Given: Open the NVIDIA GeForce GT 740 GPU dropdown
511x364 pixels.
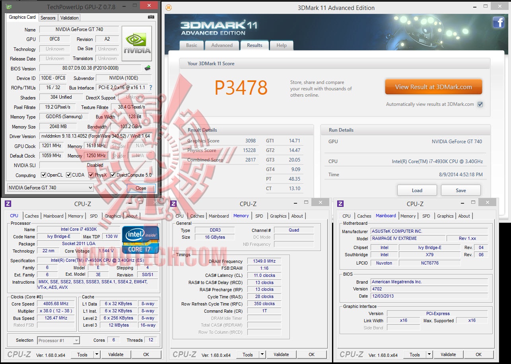Looking at the screenshot, I should [50, 188].
